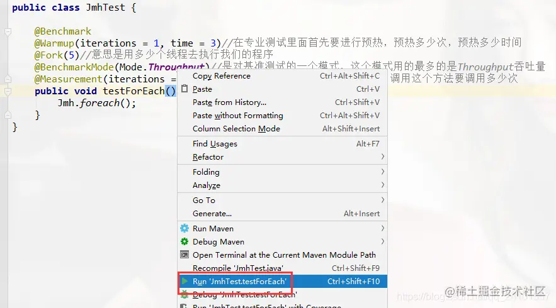This screenshot has height=308, width=556.
Task: Expand the Folding submenu arrow
Action: [383, 172]
